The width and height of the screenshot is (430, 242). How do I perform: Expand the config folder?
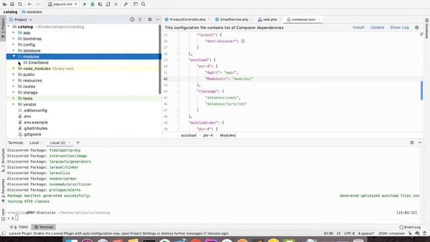pyautogui.click(x=13, y=44)
